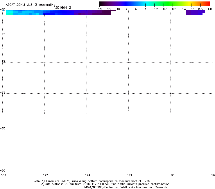
Task: Click the -1 color scale label
Action: pos(144,9)
